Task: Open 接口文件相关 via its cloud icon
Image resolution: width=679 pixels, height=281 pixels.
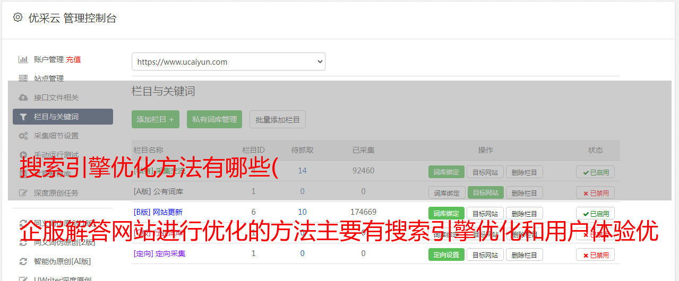Action: tap(23, 98)
